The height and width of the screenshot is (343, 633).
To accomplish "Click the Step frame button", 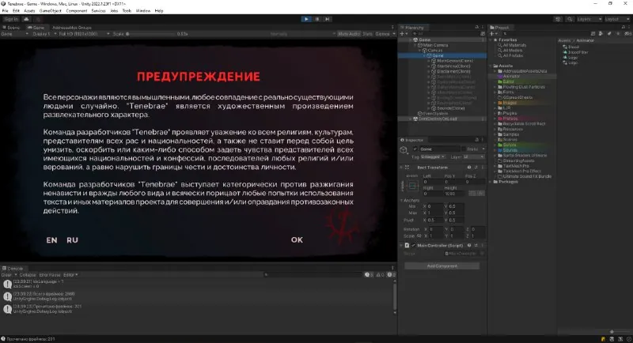I will pos(328,19).
